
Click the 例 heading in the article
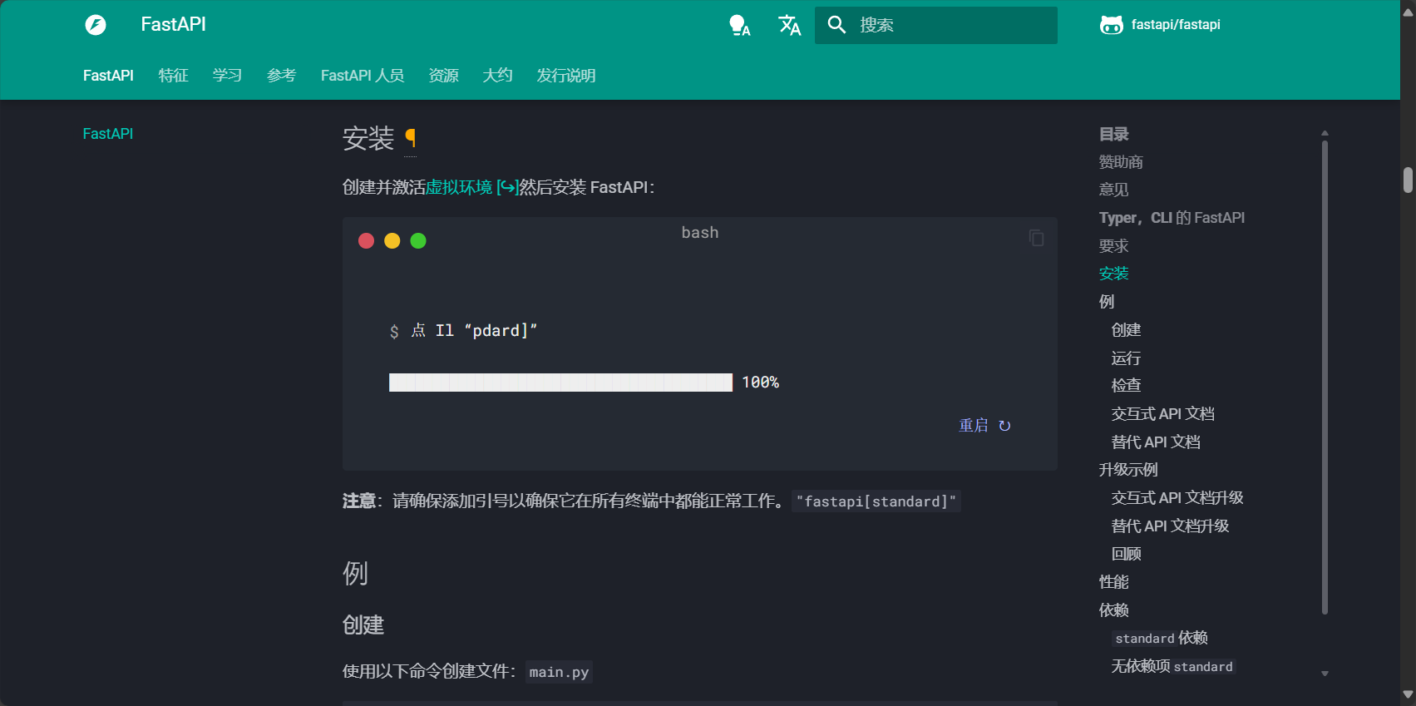click(x=355, y=573)
